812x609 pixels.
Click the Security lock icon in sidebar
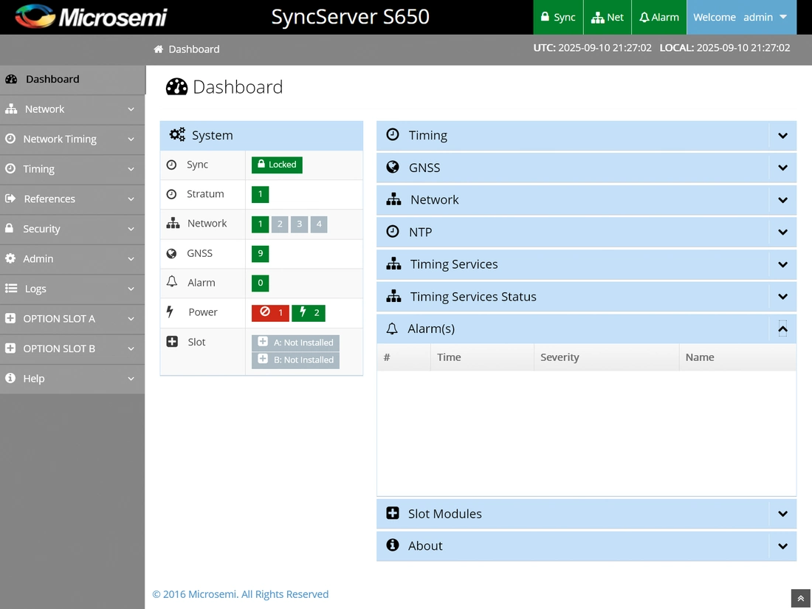coord(10,228)
